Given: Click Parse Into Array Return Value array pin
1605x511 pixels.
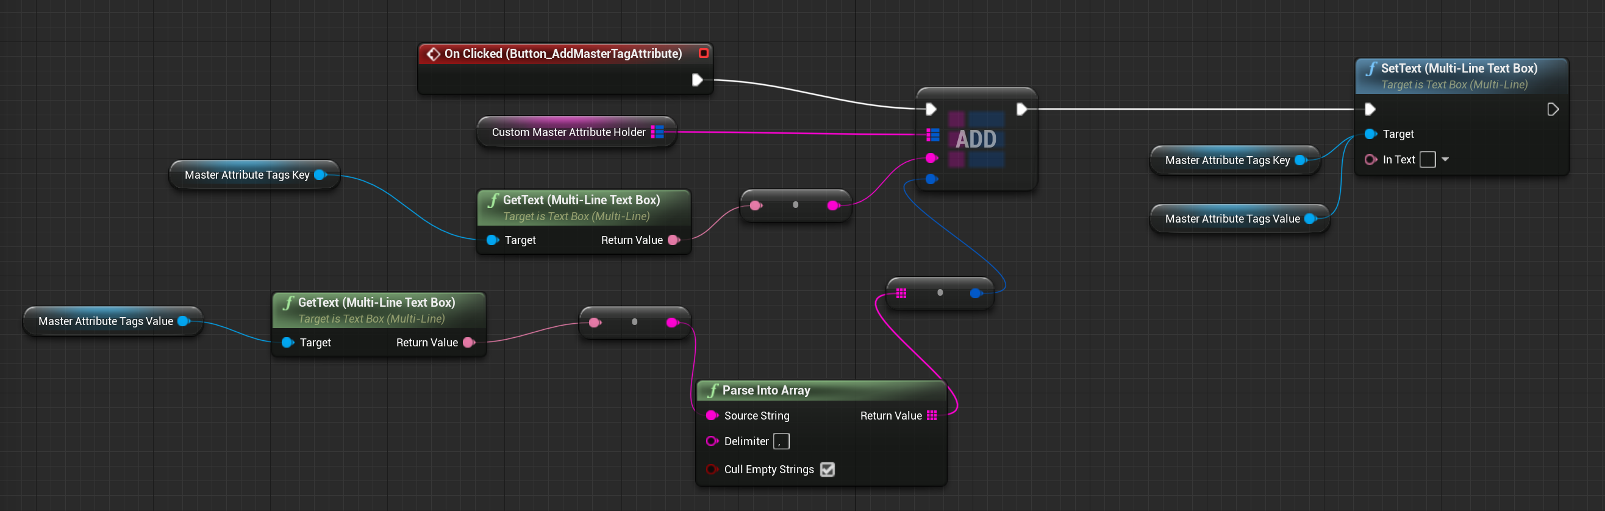Looking at the screenshot, I should tap(932, 416).
